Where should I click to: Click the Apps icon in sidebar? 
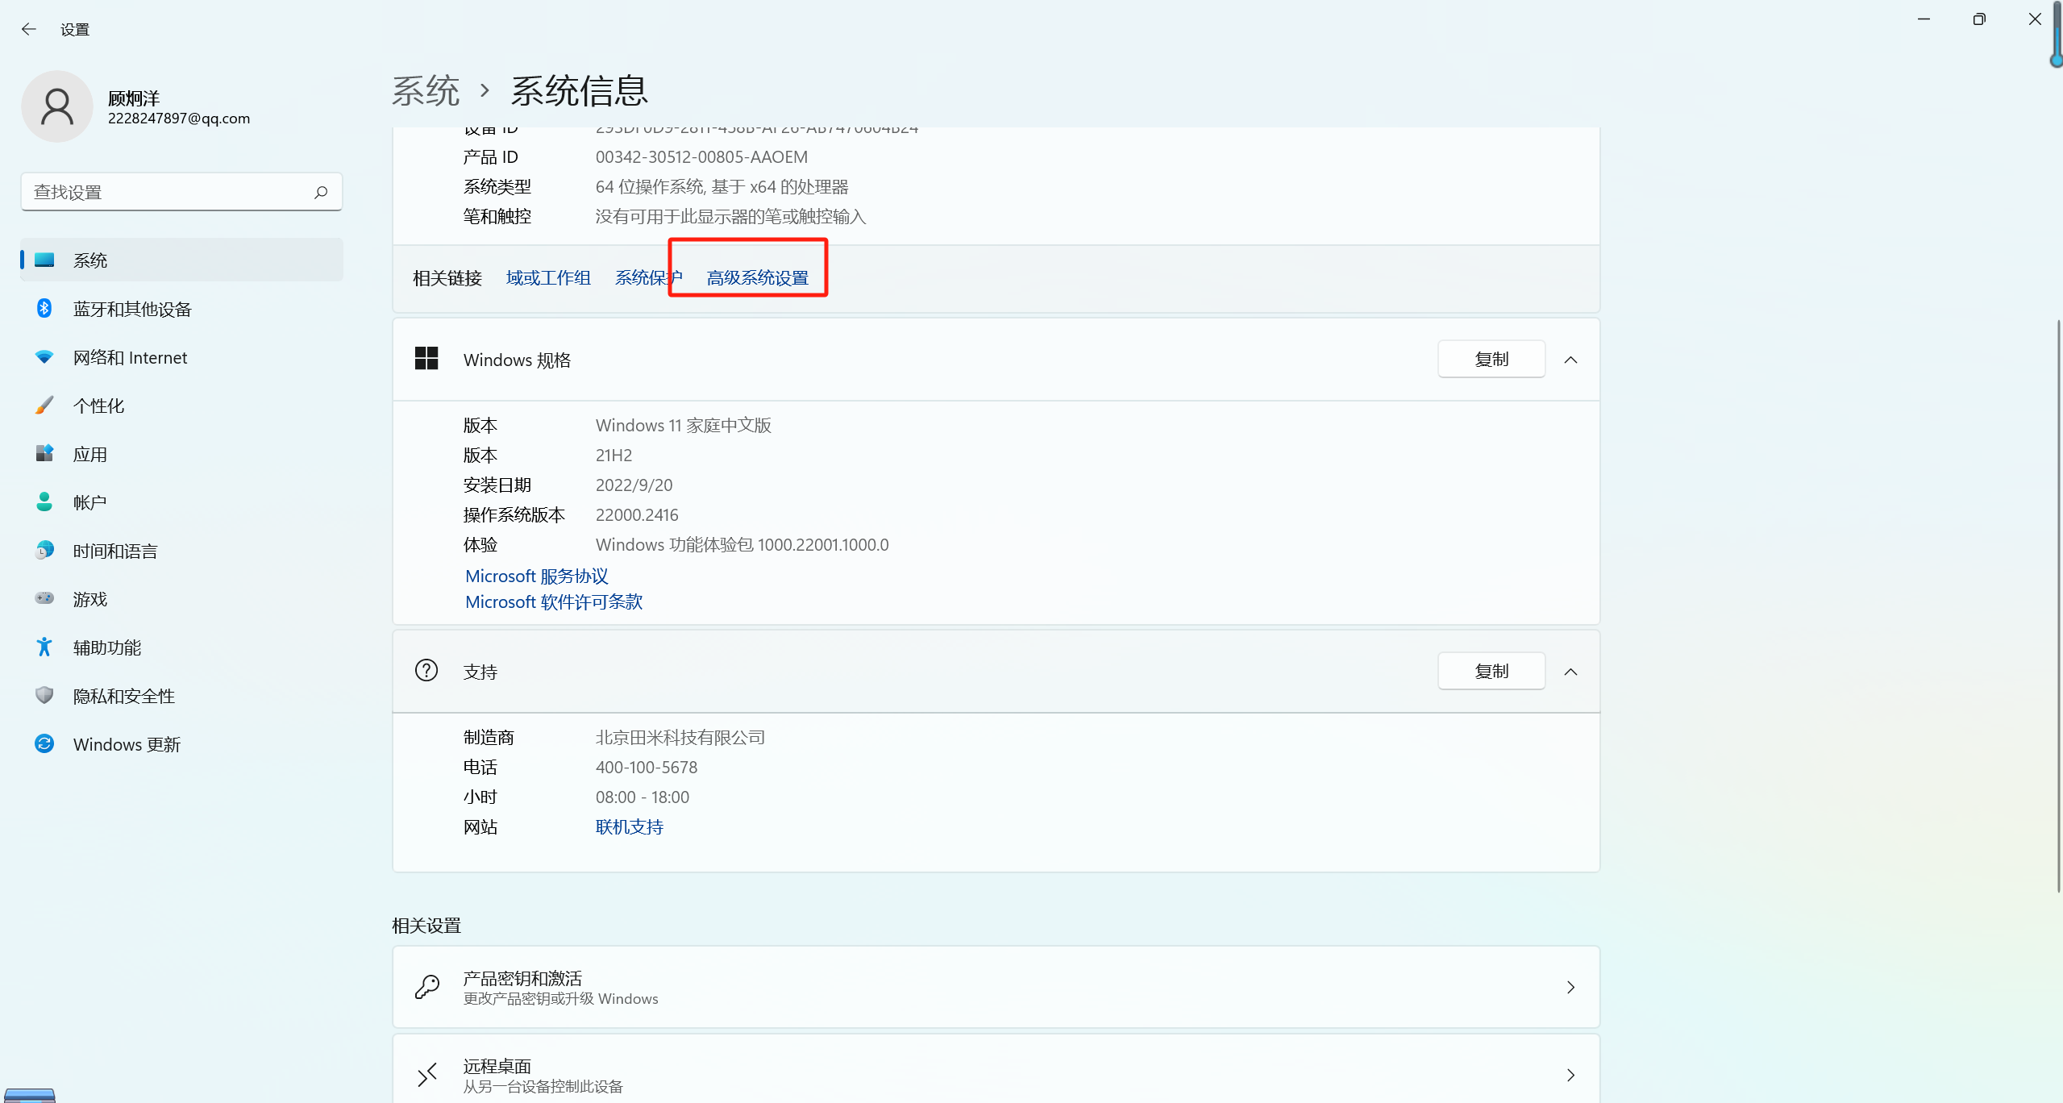44,453
